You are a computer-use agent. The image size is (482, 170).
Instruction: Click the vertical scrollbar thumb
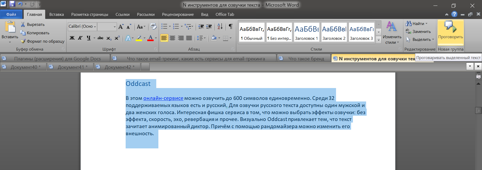[478, 110]
